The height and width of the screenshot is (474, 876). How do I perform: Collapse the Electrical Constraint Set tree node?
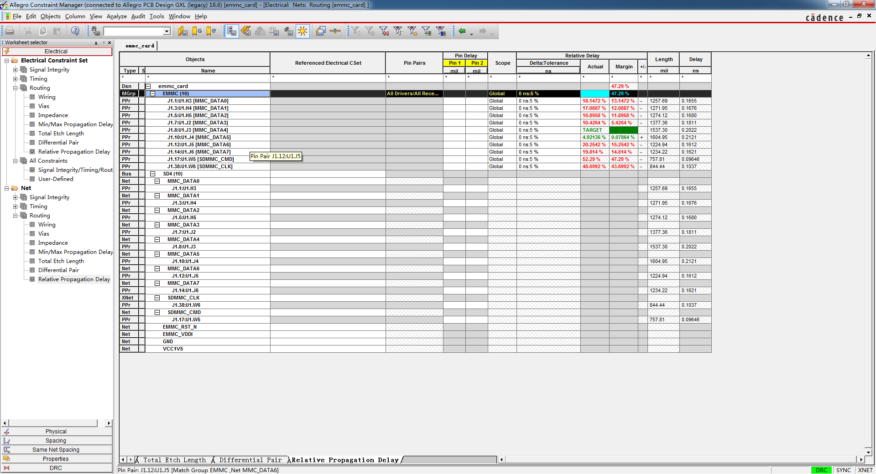6,61
